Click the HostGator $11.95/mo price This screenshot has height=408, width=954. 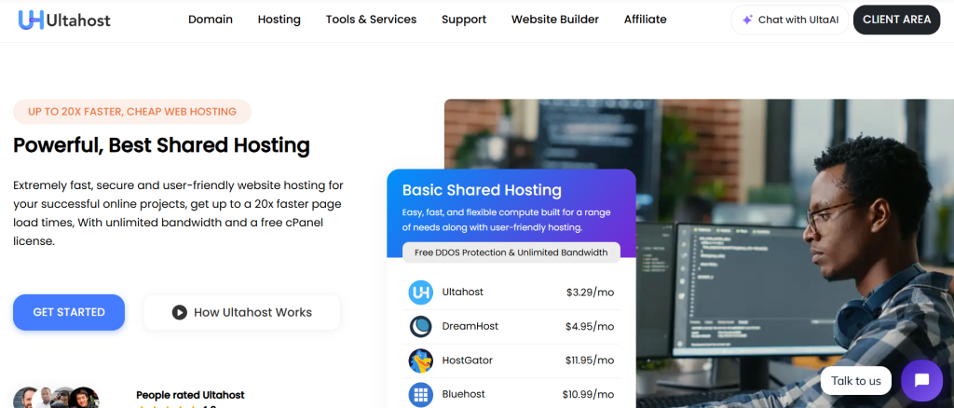tap(590, 360)
